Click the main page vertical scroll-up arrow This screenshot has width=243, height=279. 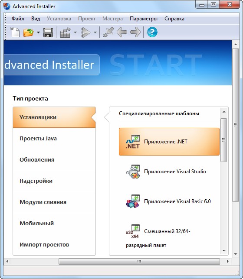pos(236,44)
